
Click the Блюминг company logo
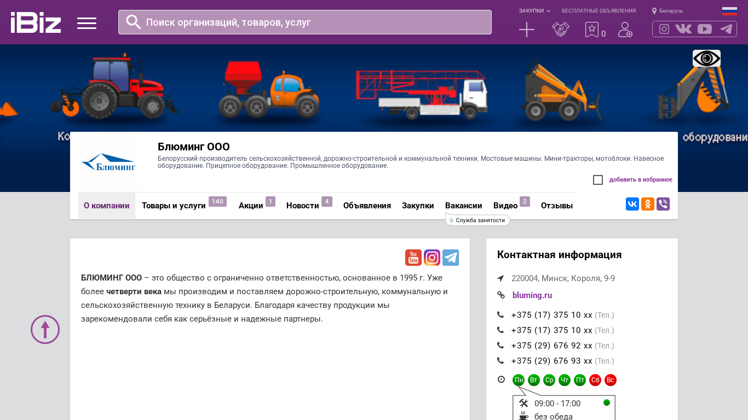coord(108,162)
